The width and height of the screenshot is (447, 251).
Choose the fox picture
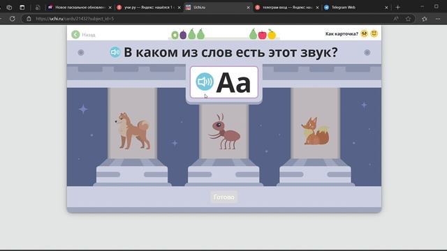click(x=315, y=131)
